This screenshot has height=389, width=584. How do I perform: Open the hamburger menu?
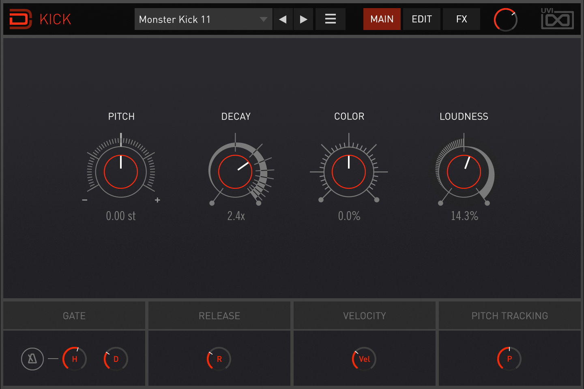[330, 19]
